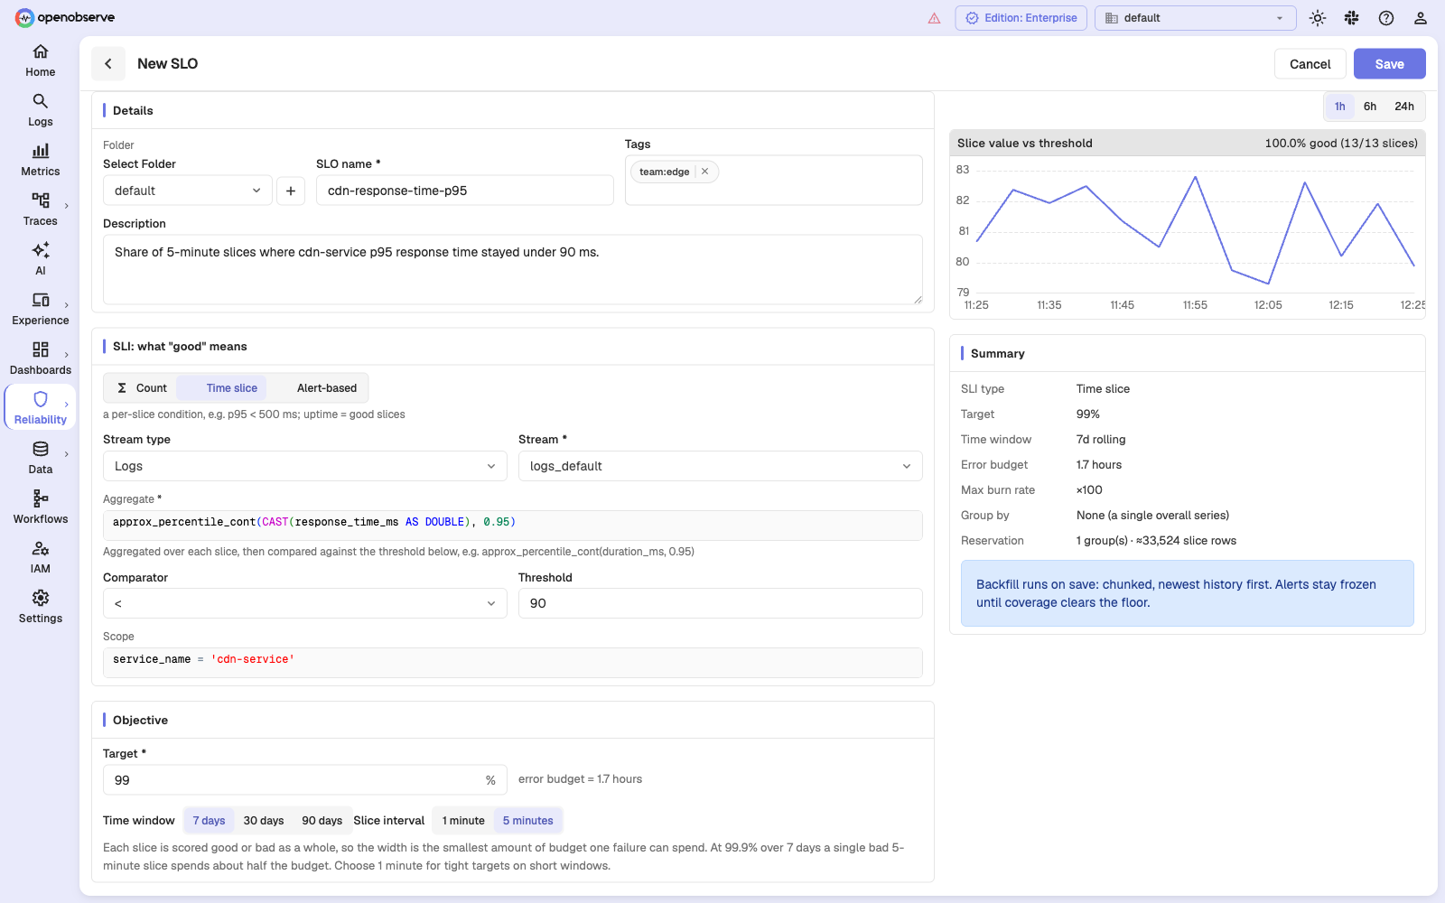
Task: Open the Select Folder dropdown
Action: [x=188, y=191]
